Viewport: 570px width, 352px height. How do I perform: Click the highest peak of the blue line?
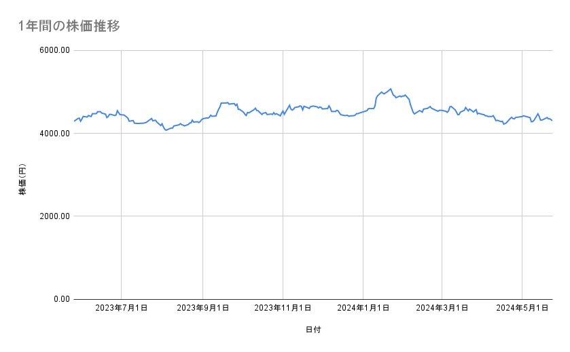(390, 89)
